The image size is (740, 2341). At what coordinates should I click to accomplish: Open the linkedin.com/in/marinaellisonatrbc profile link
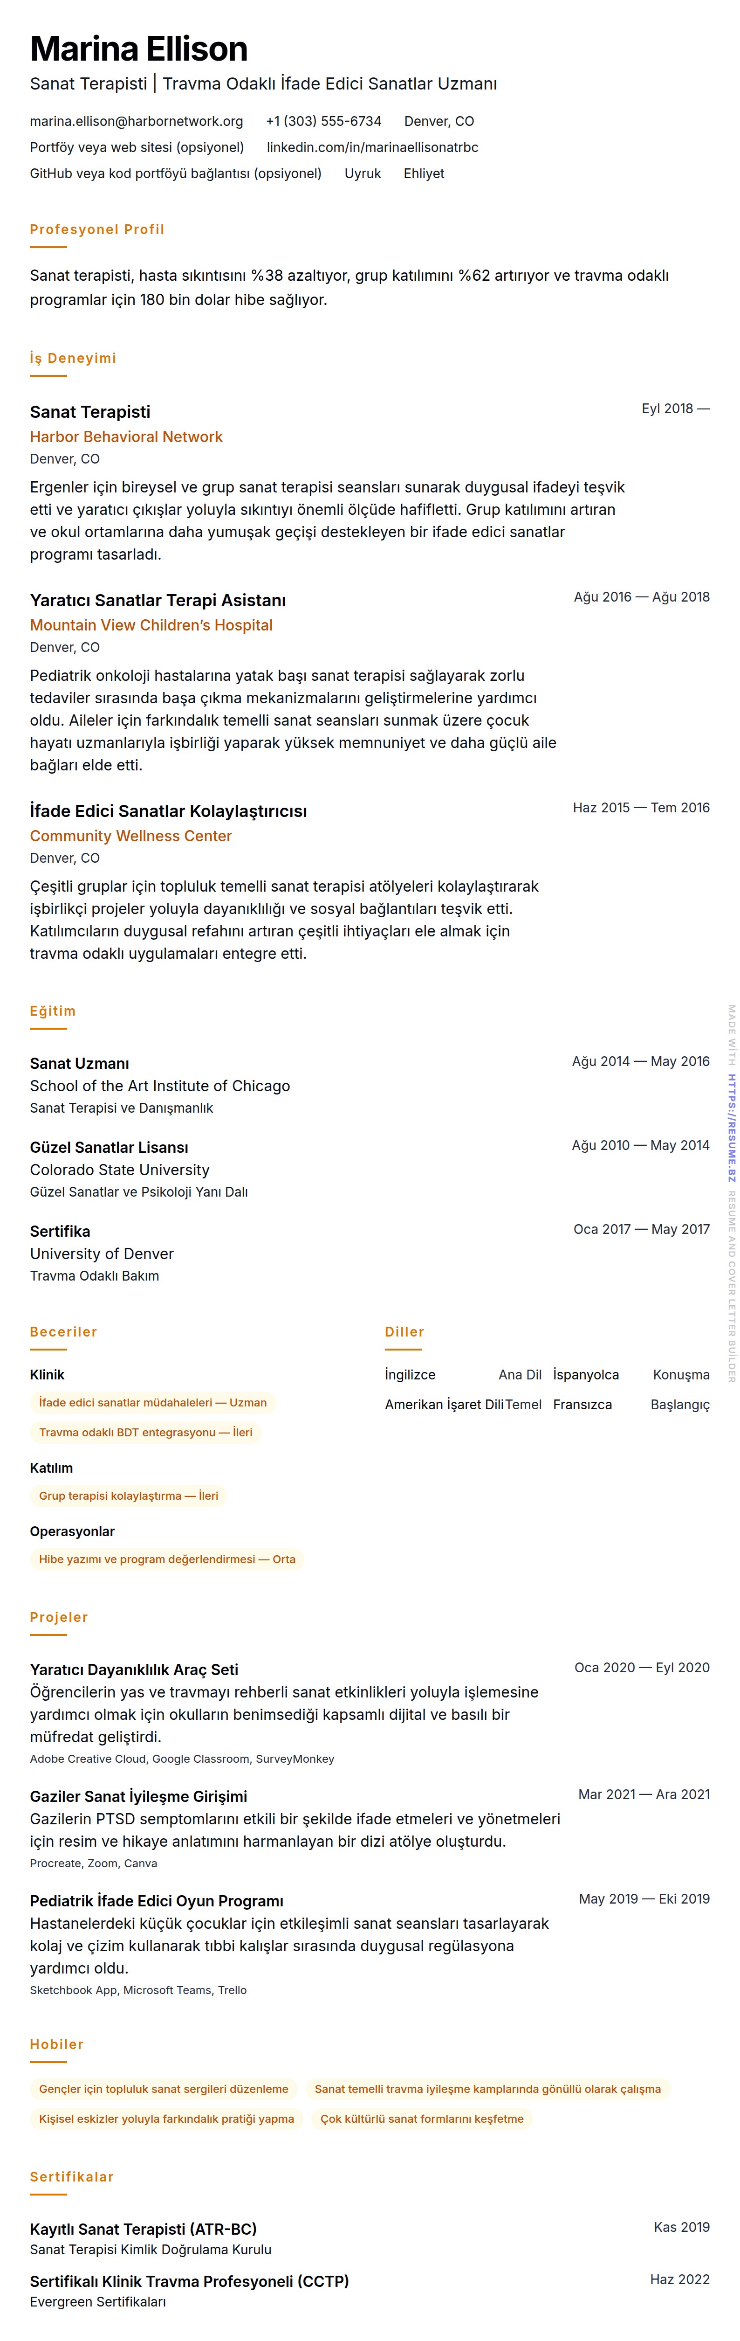coord(372,147)
